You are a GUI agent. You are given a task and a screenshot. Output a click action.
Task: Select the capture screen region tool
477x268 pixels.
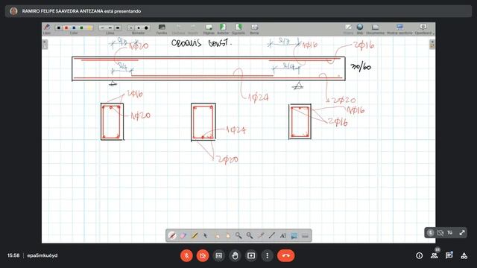[294, 235]
